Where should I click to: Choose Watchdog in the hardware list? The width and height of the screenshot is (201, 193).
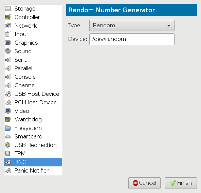tap(33, 119)
